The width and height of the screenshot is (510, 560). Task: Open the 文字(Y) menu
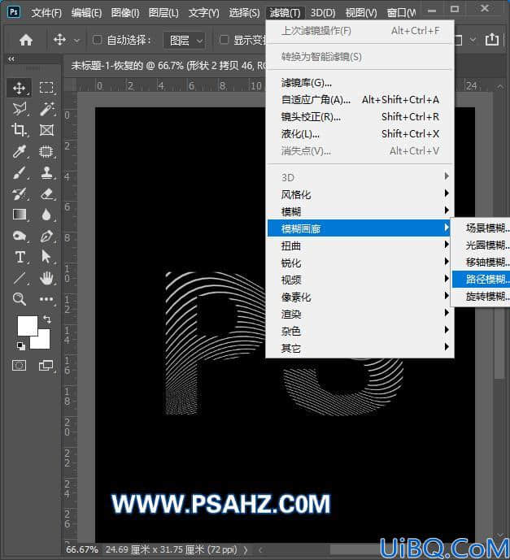203,13
